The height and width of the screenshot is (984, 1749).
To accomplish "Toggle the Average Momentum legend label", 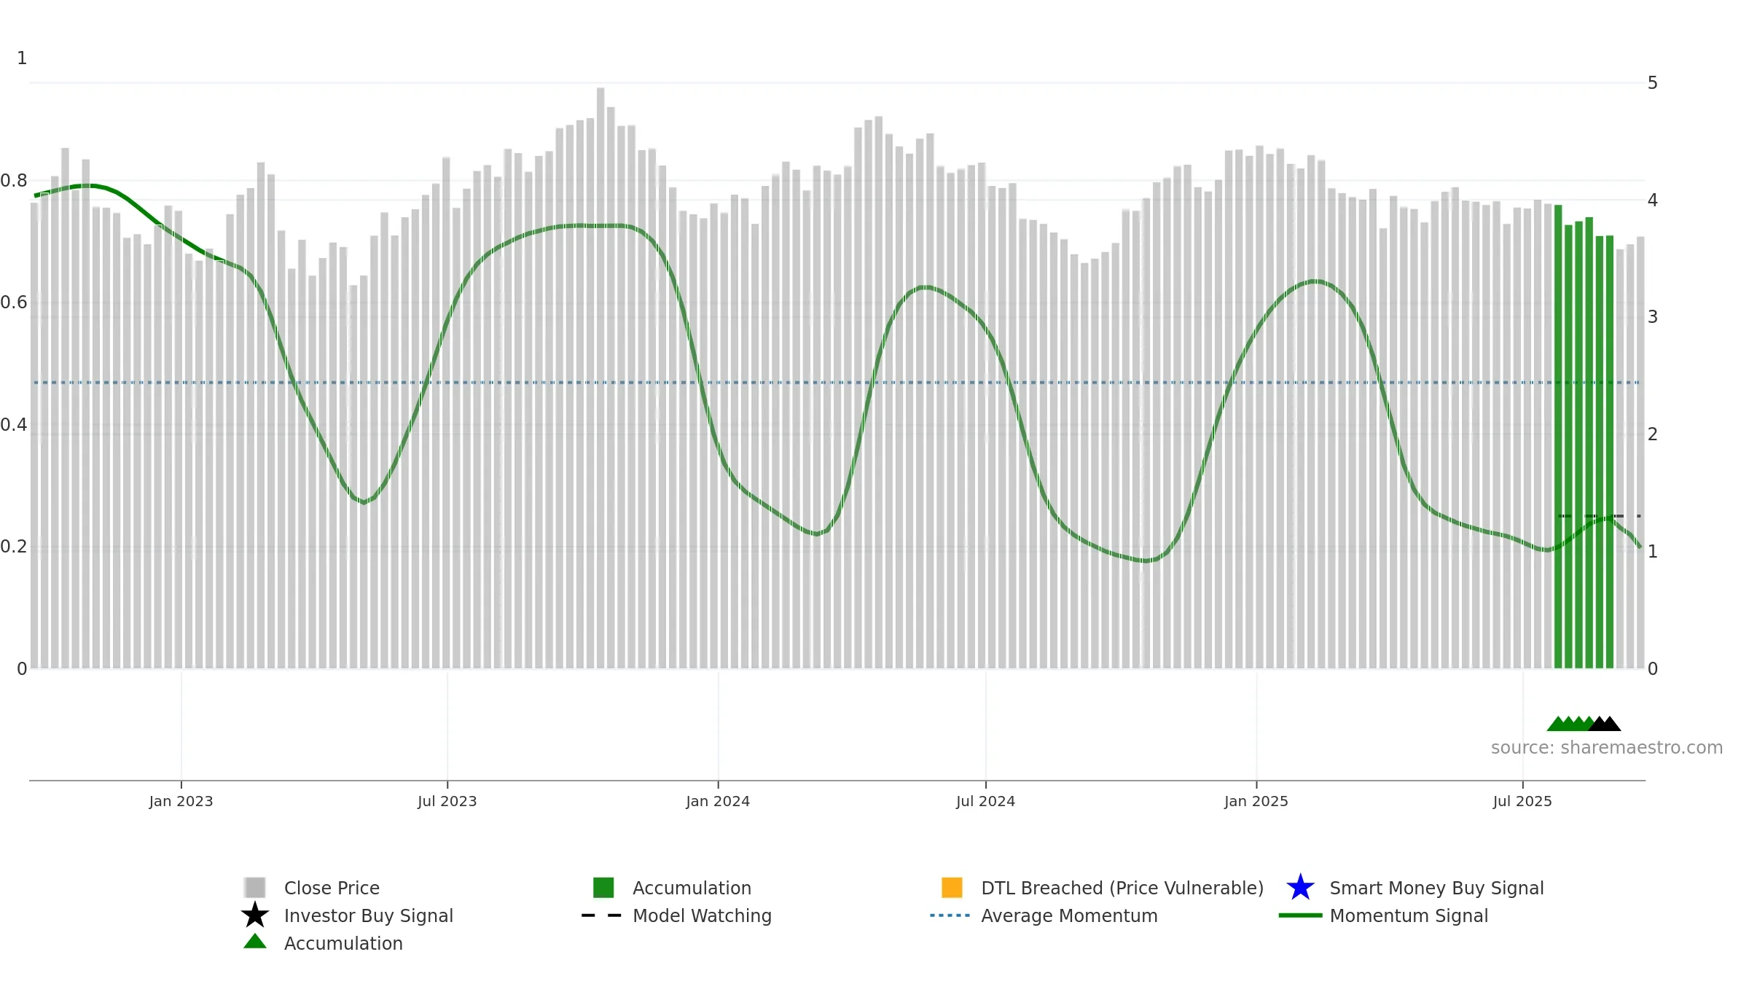I will pyautogui.click(x=1069, y=915).
